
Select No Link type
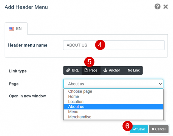coord(133,70)
